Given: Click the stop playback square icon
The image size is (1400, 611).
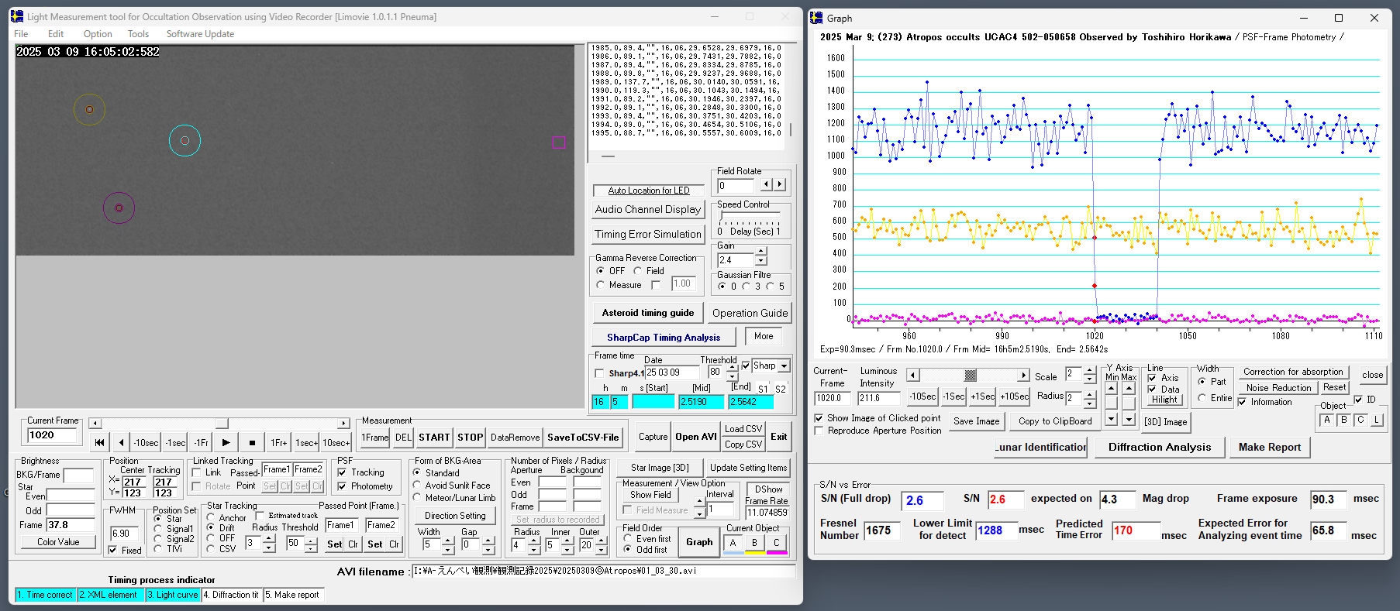Looking at the screenshot, I should click(252, 442).
